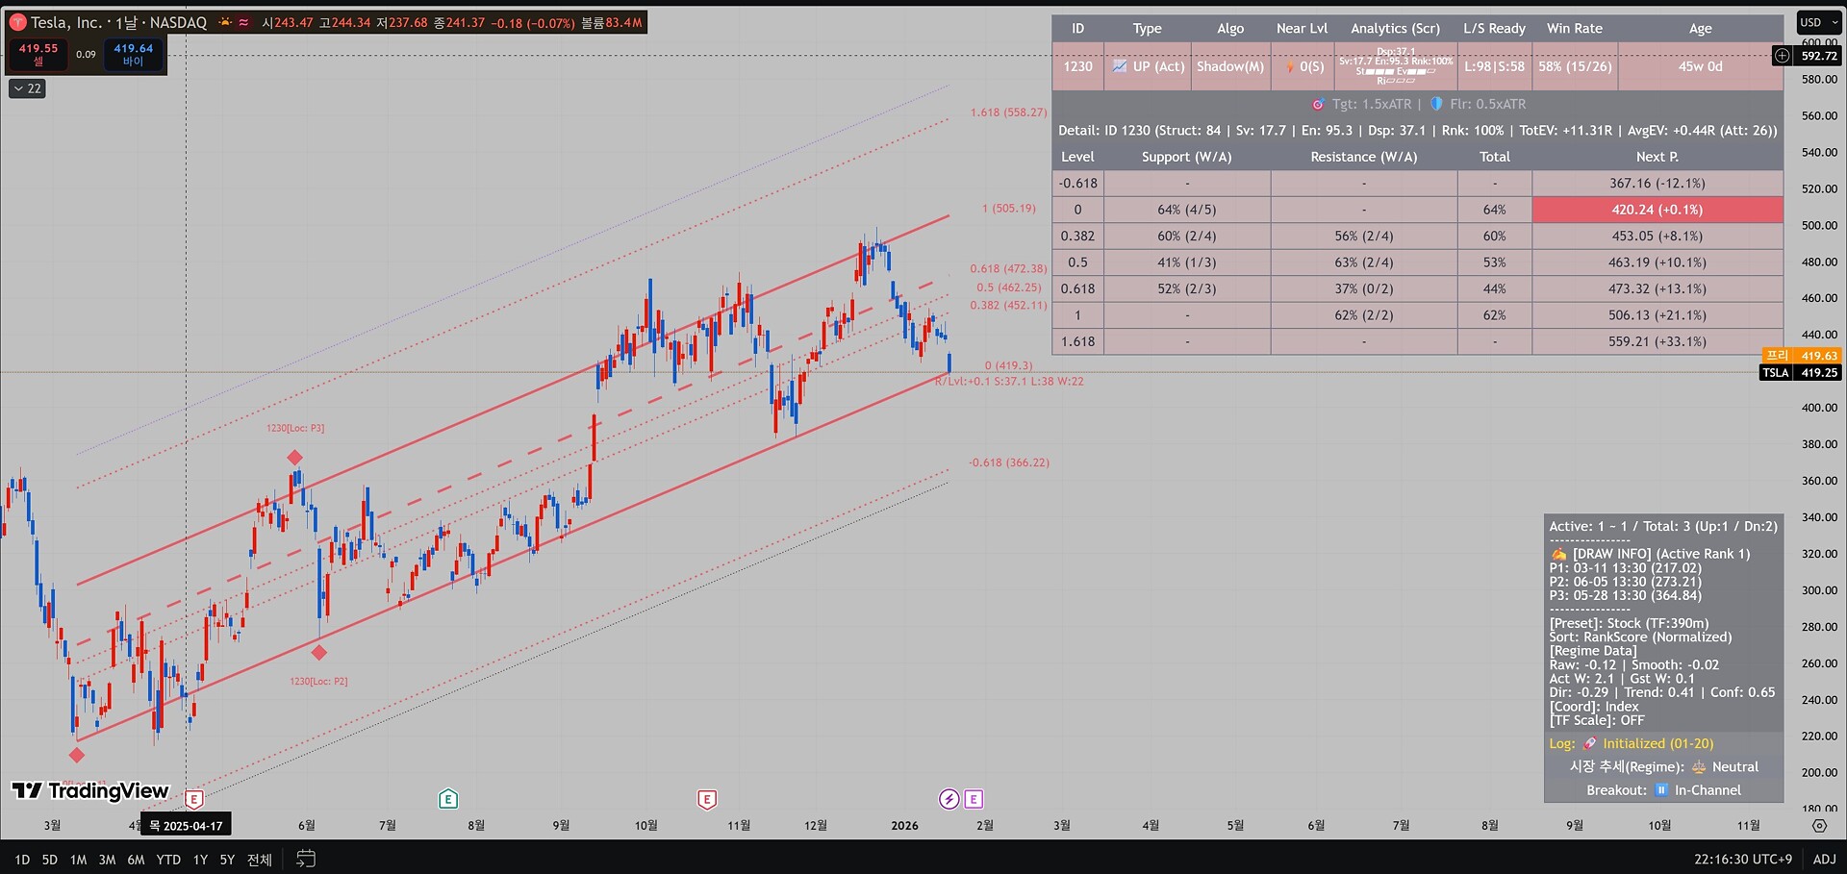Select the 전체 (all) time range

coord(260,860)
